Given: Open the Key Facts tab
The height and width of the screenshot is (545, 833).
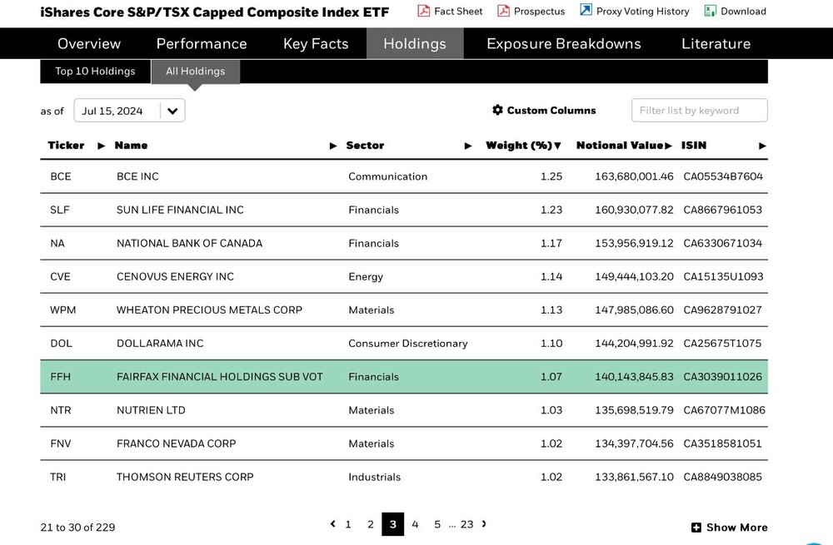Looking at the screenshot, I should pos(316,43).
